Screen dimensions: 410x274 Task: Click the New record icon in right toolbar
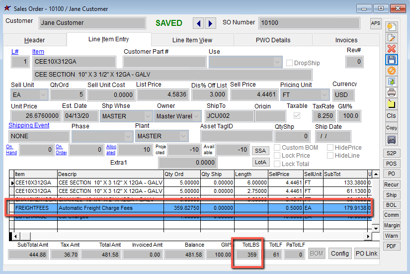click(392, 27)
